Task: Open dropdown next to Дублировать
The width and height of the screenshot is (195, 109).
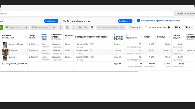Action: (26, 28)
